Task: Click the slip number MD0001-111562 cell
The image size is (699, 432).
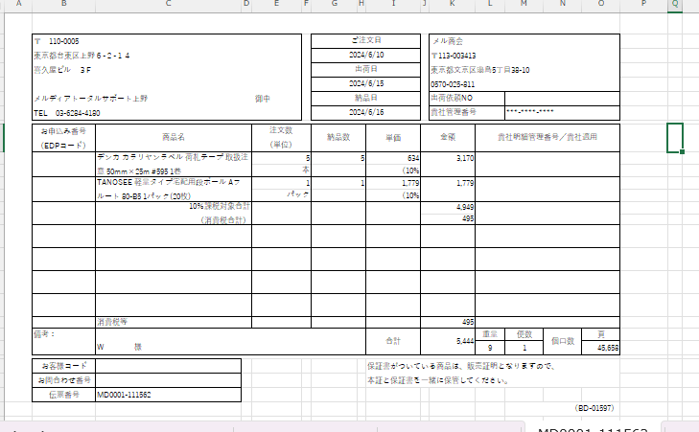Action: click(x=124, y=394)
